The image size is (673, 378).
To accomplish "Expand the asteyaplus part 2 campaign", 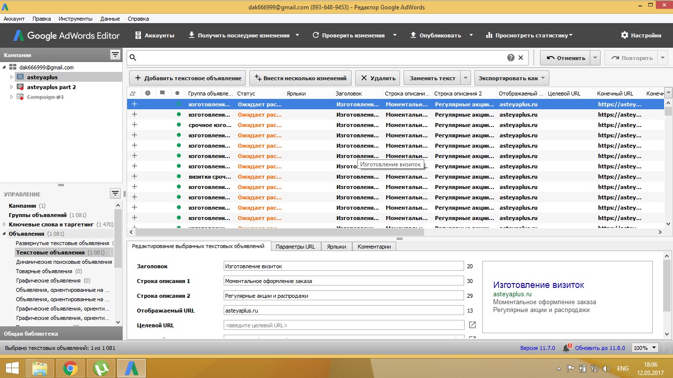I will (x=12, y=87).
